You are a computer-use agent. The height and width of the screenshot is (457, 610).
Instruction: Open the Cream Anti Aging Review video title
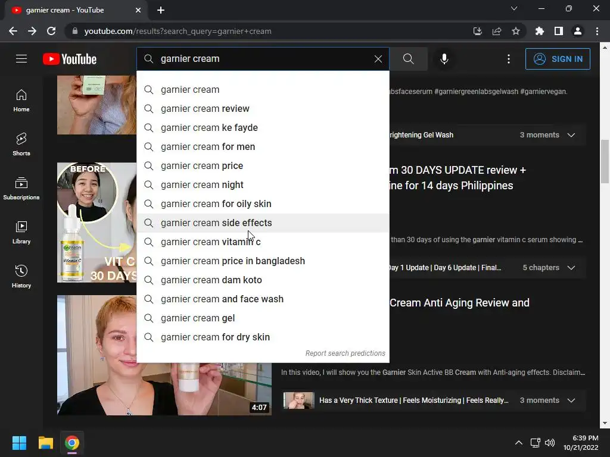(x=459, y=303)
